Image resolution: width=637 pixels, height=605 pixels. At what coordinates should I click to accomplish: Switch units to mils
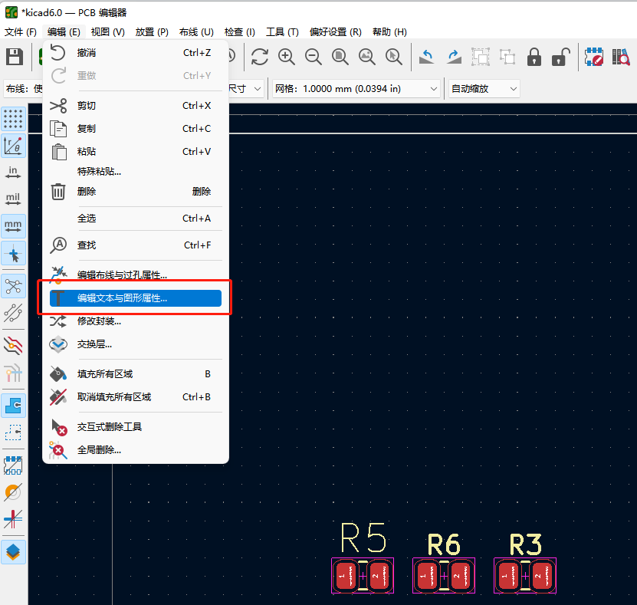tap(13, 199)
